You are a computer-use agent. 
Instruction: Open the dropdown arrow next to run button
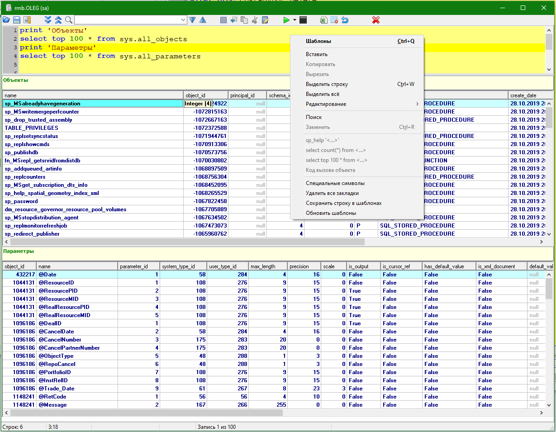[x=295, y=20]
